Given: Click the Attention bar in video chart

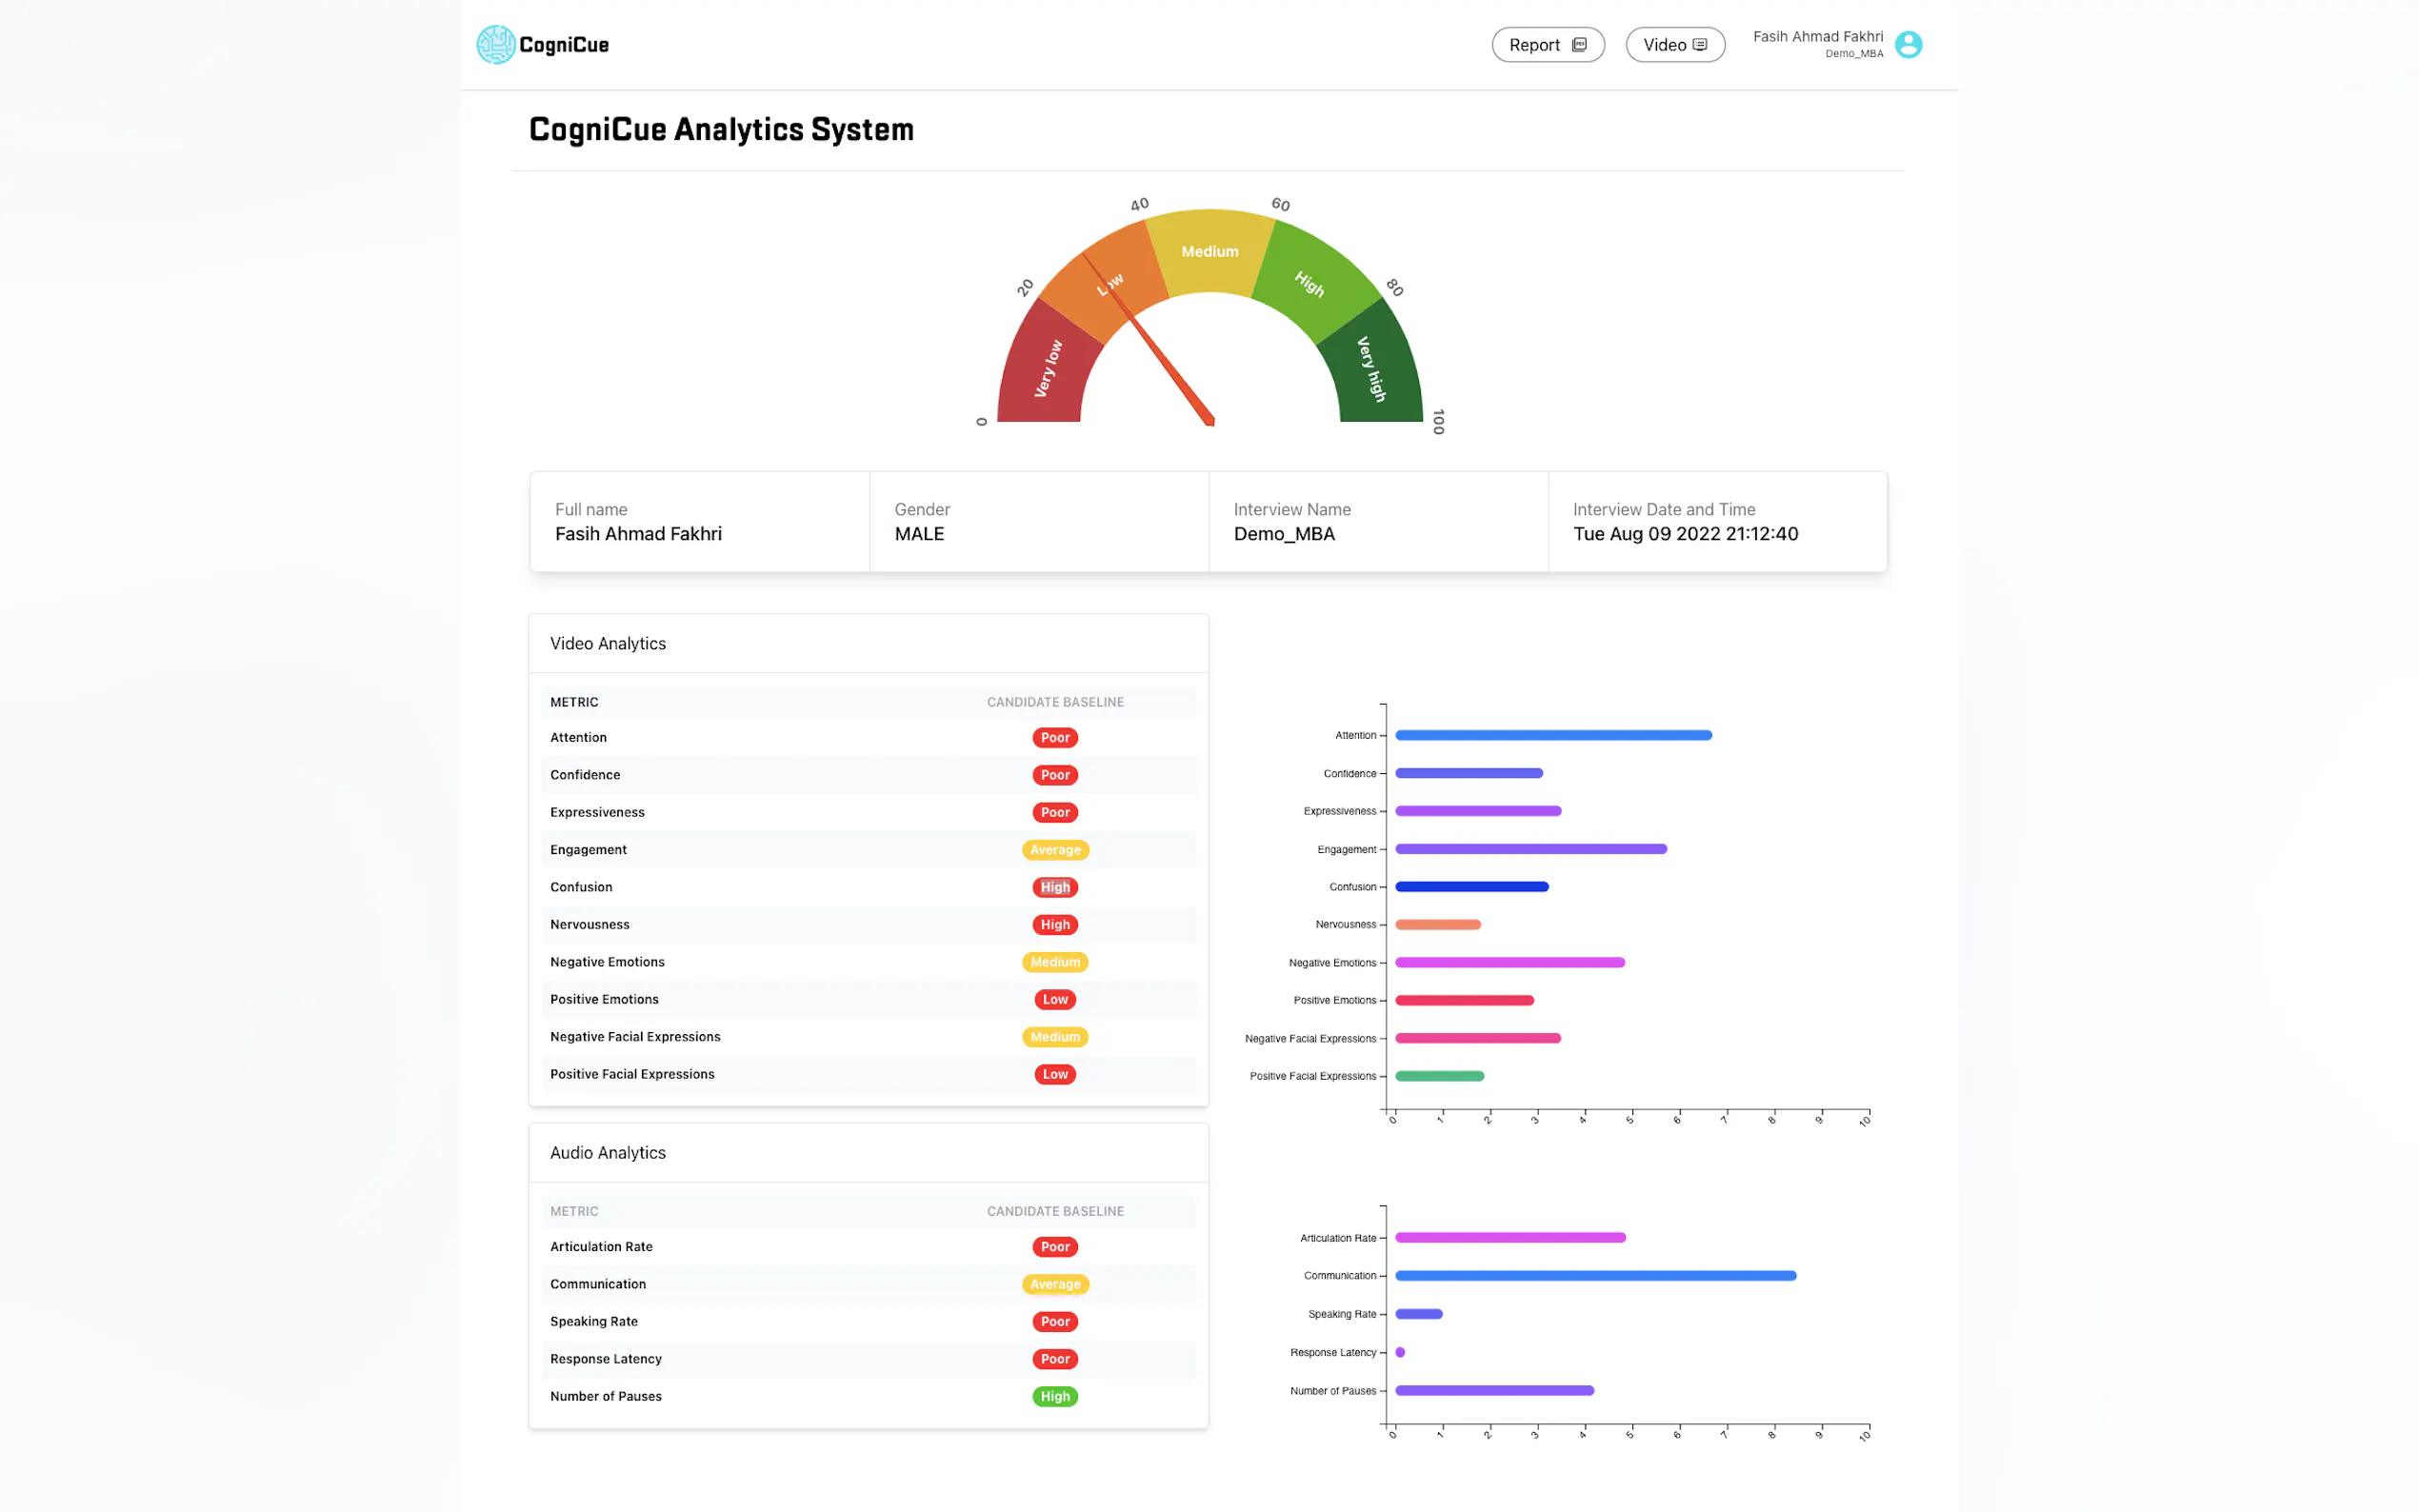Looking at the screenshot, I should tap(1552, 735).
